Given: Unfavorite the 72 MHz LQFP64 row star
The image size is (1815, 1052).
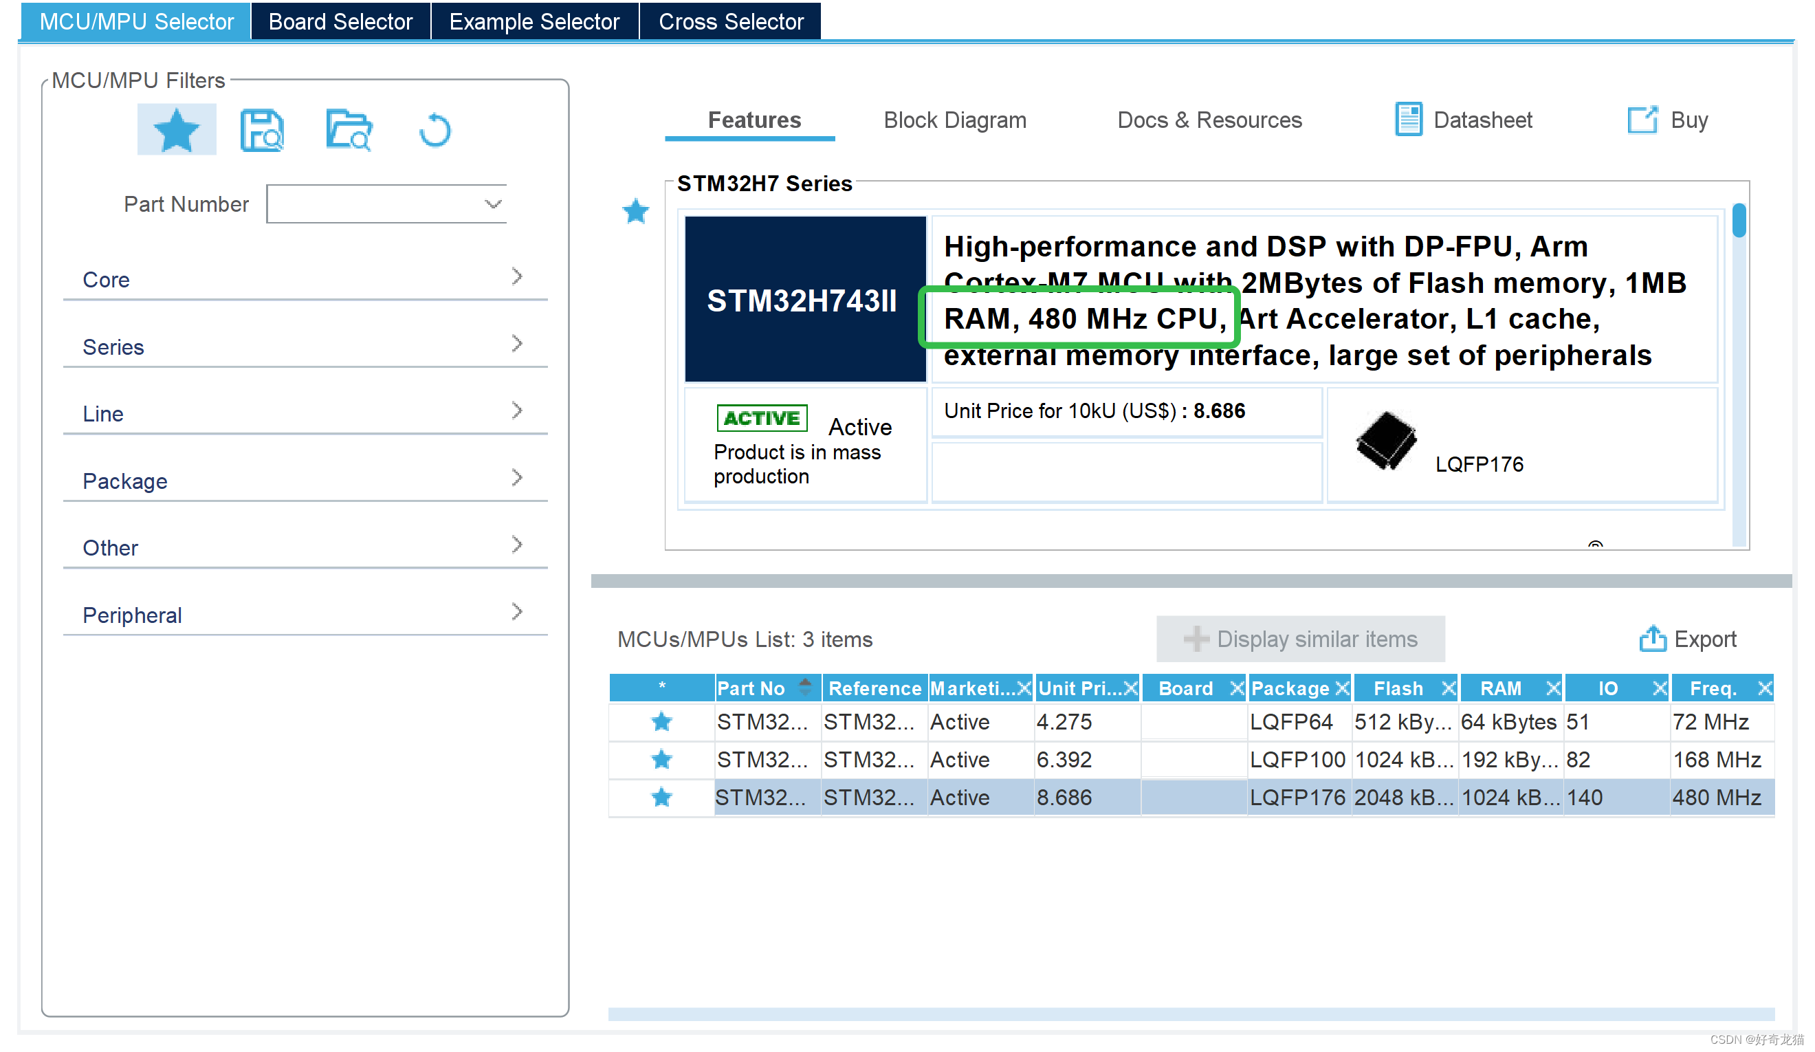Looking at the screenshot, I should [x=661, y=721].
